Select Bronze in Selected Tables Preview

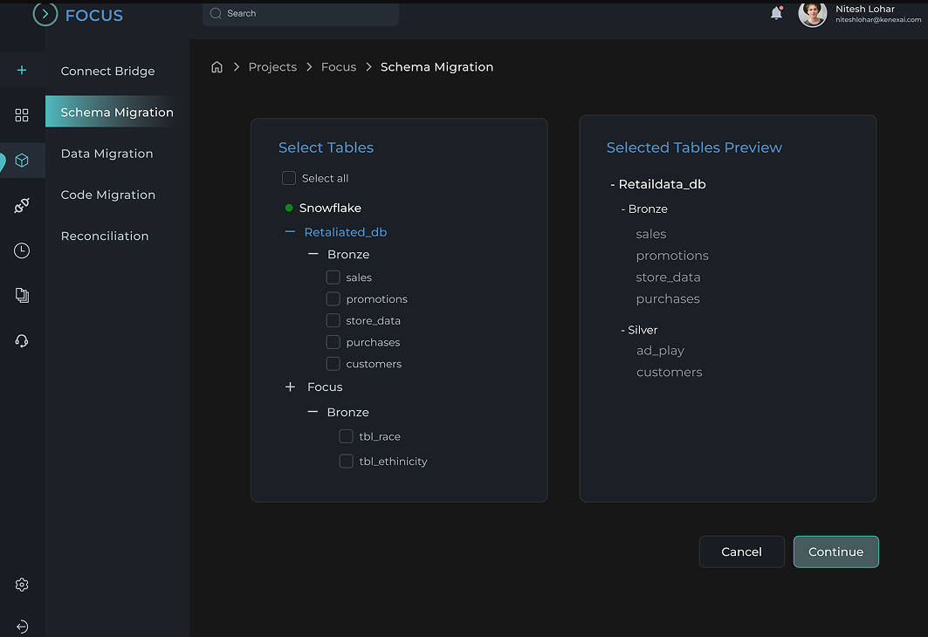tap(648, 209)
